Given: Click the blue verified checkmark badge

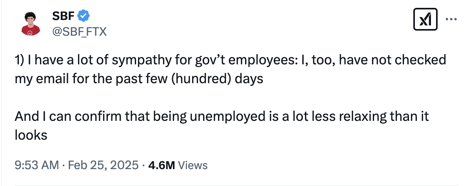Looking at the screenshot, I should [84, 16].
